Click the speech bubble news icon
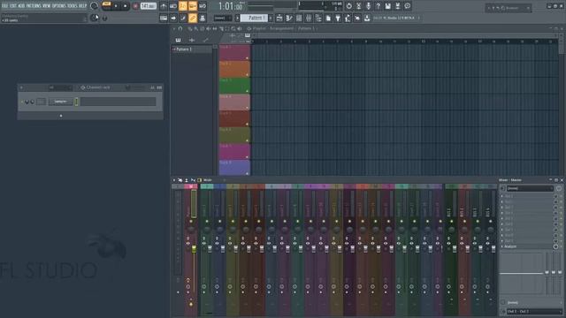This screenshot has height=318, width=566. click(x=407, y=6)
